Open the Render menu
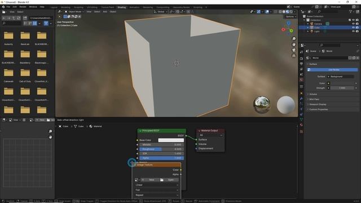This screenshot has height=203, width=361. 23,7
